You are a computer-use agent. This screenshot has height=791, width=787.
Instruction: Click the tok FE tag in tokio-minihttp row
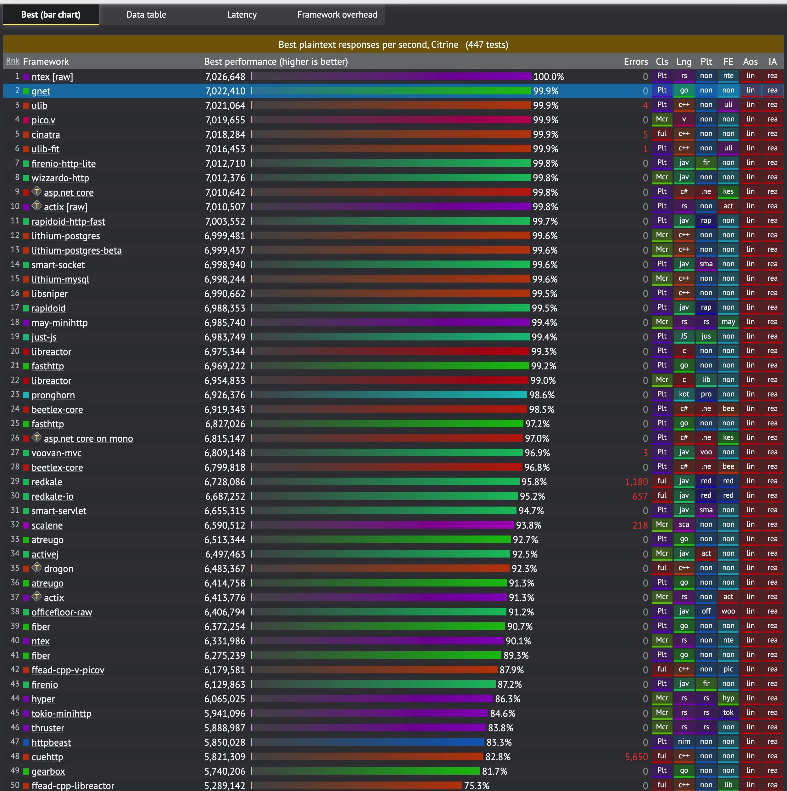pyautogui.click(x=728, y=713)
